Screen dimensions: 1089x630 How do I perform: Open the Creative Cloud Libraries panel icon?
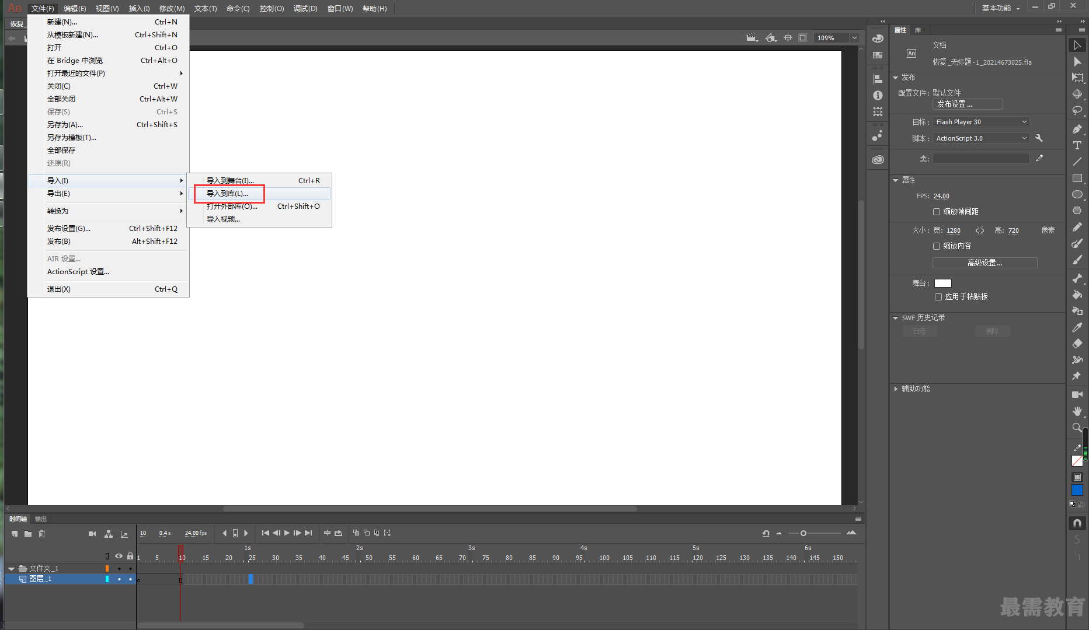click(878, 159)
